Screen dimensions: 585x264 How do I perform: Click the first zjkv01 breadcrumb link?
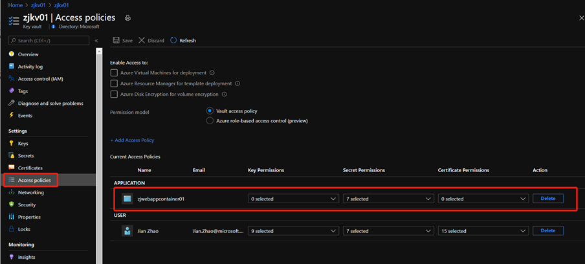tap(38, 5)
